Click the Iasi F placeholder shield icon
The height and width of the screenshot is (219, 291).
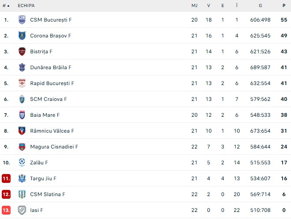[22, 210]
